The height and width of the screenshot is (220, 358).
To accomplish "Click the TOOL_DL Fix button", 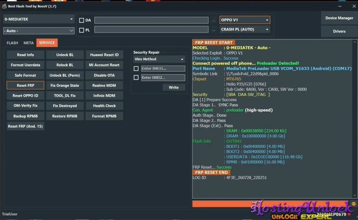I will [x=65, y=95].
